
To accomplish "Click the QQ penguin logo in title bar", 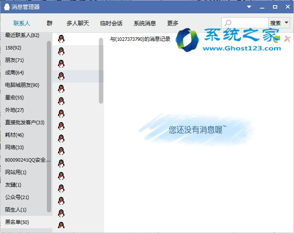I will pyautogui.click(x=7, y=7).
